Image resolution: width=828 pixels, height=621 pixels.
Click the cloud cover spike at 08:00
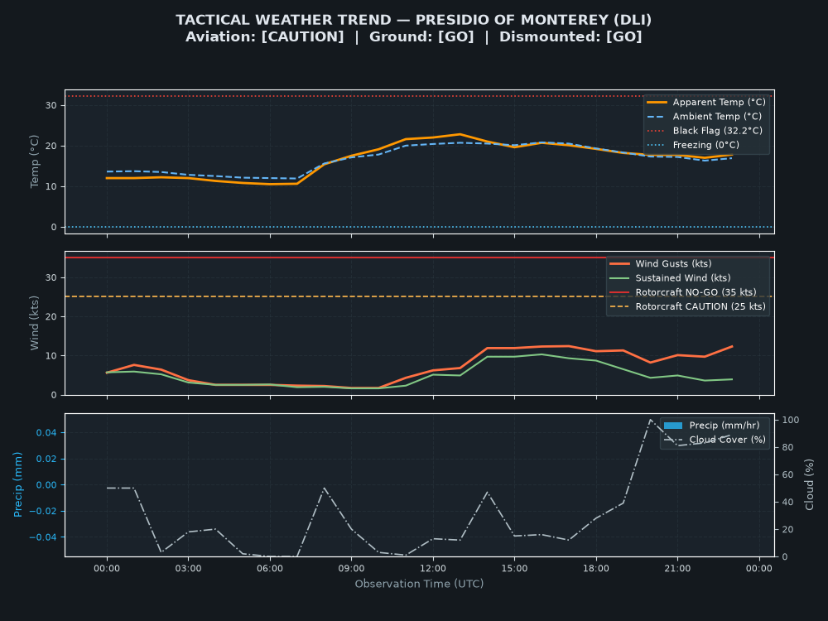coord(325,489)
